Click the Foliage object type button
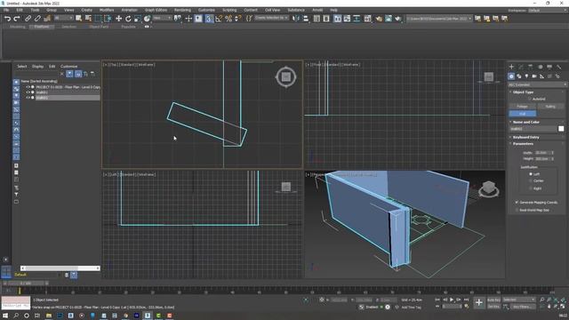The image size is (569, 320). (x=522, y=107)
